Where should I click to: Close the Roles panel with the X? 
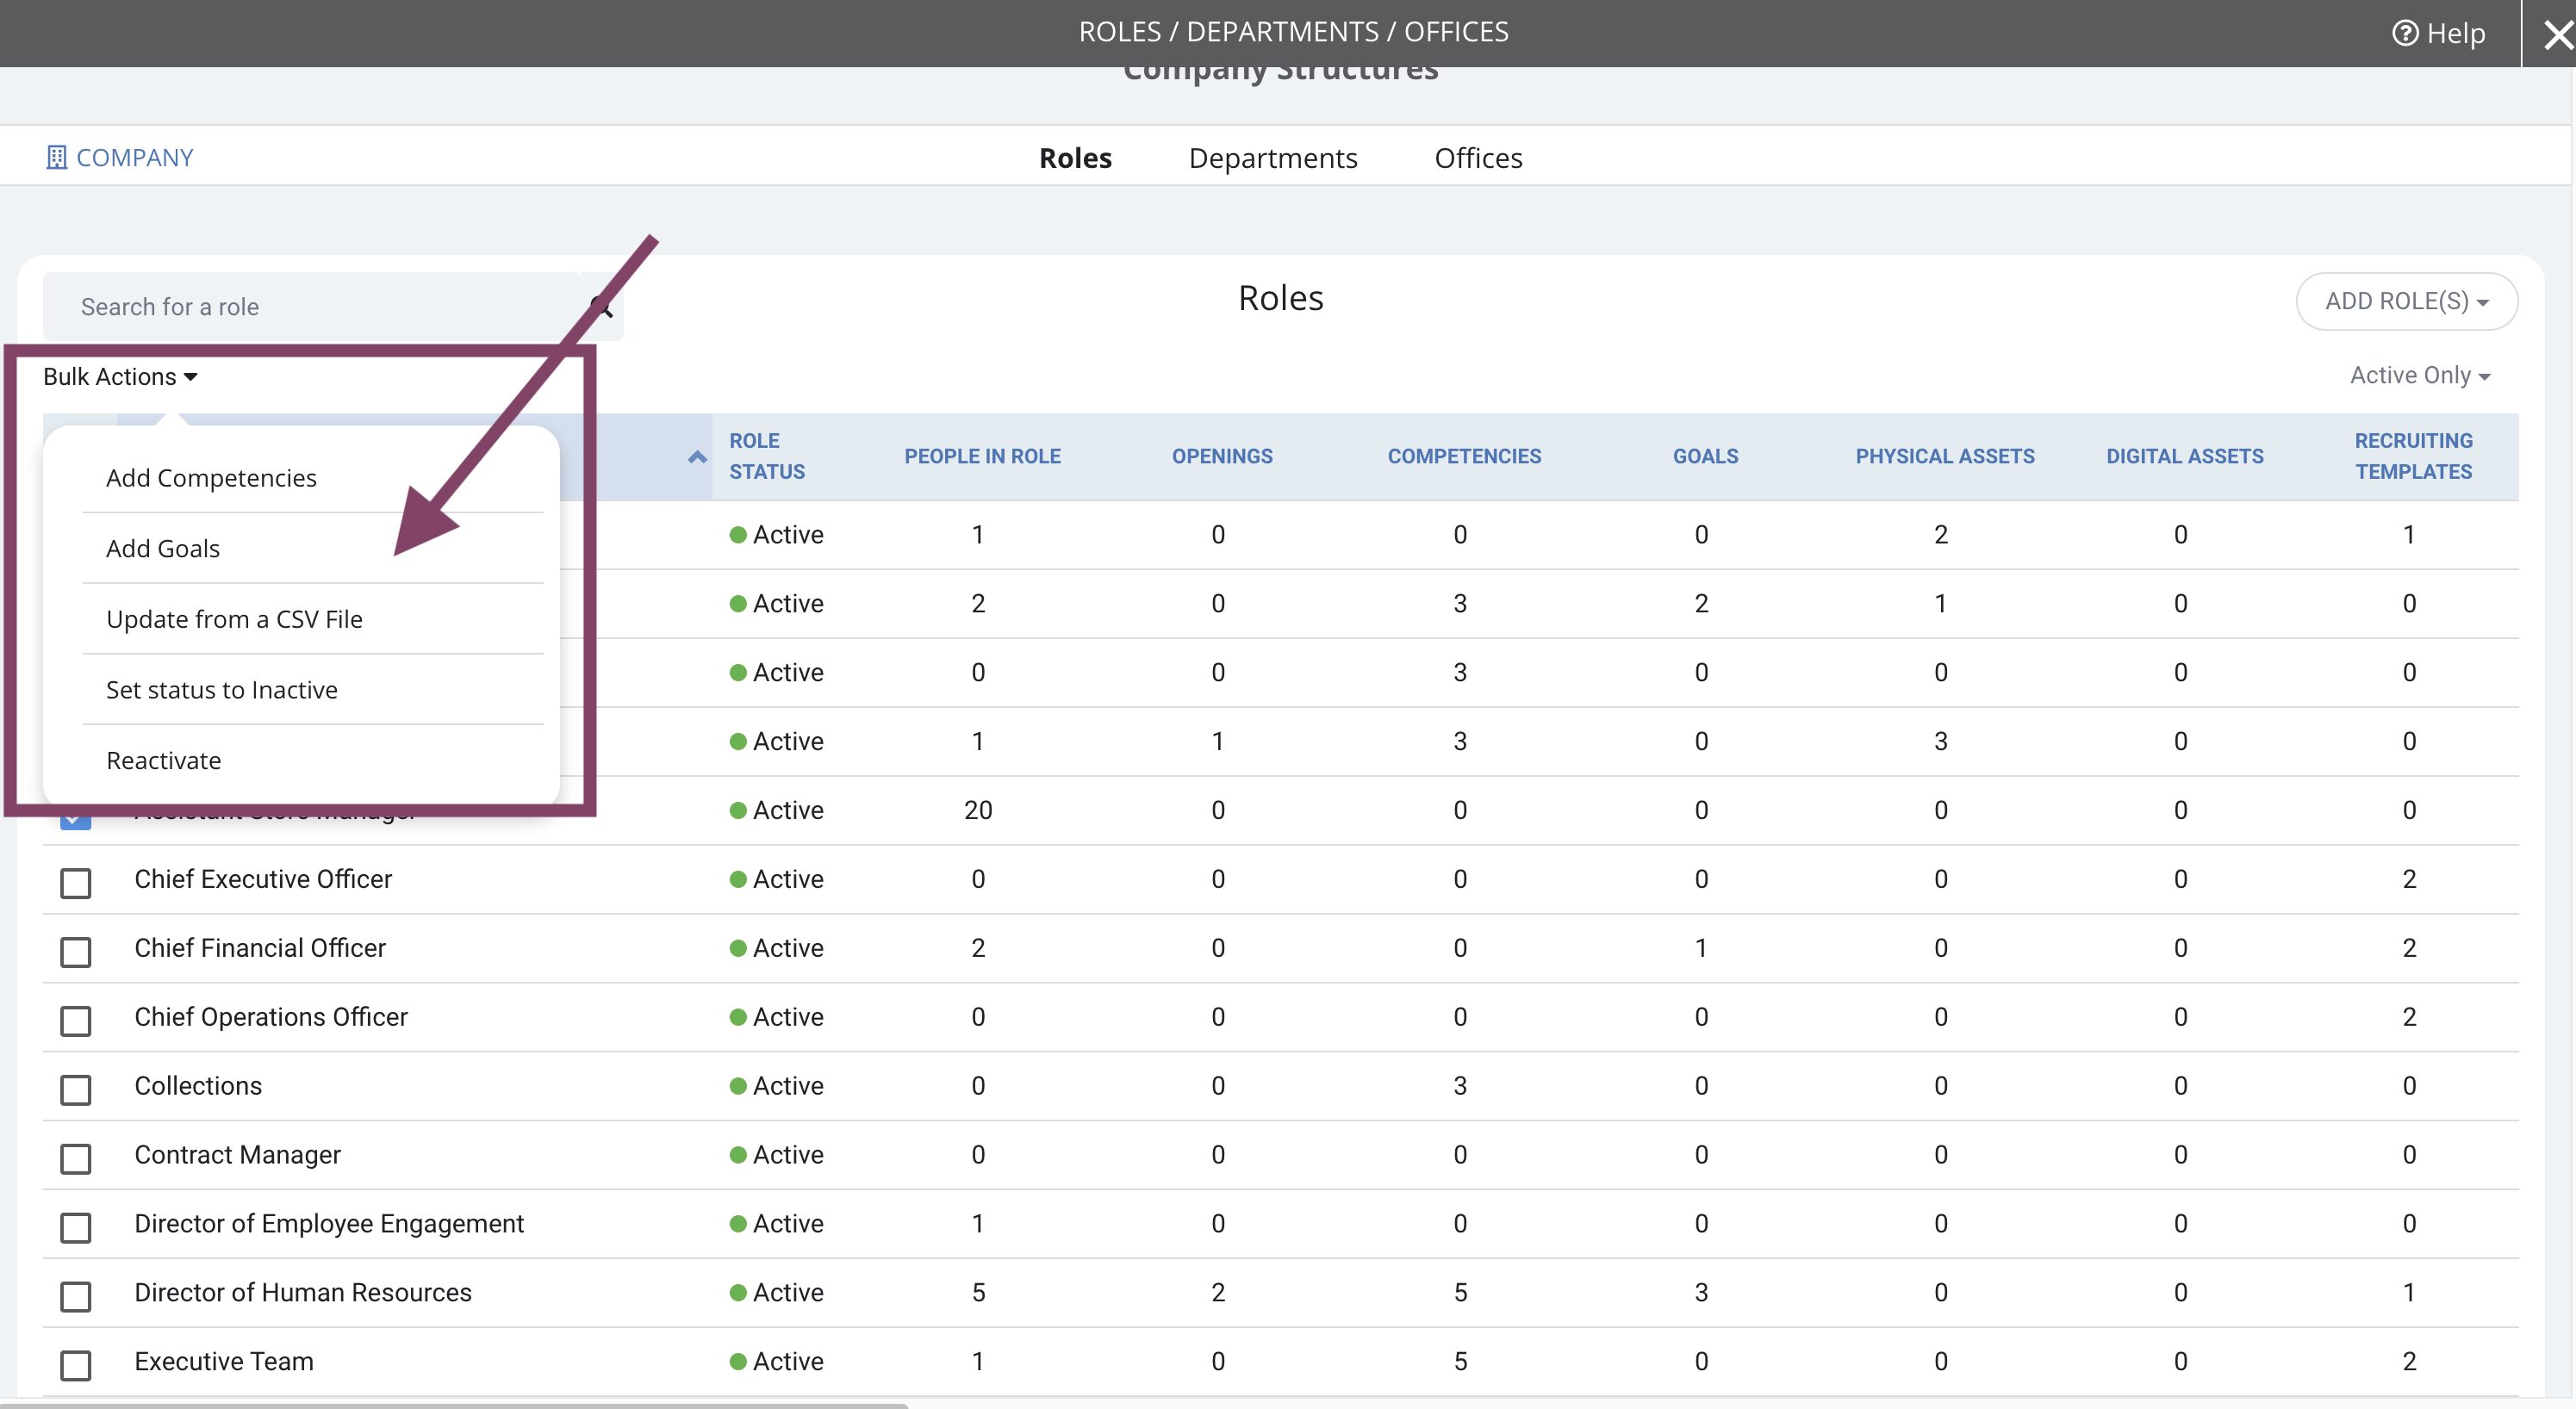click(x=2558, y=35)
